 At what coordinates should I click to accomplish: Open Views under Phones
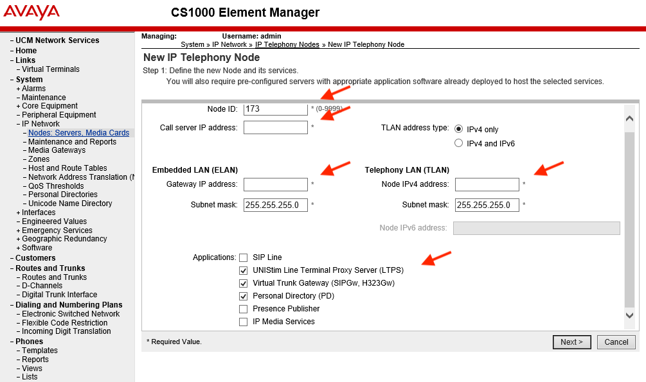(32, 369)
